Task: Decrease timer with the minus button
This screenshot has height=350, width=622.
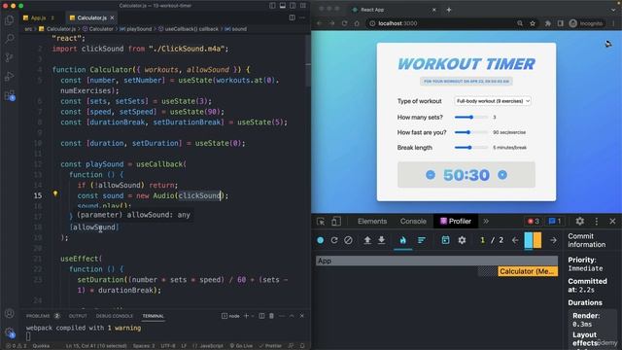Action: pyautogui.click(x=431, y=175)
